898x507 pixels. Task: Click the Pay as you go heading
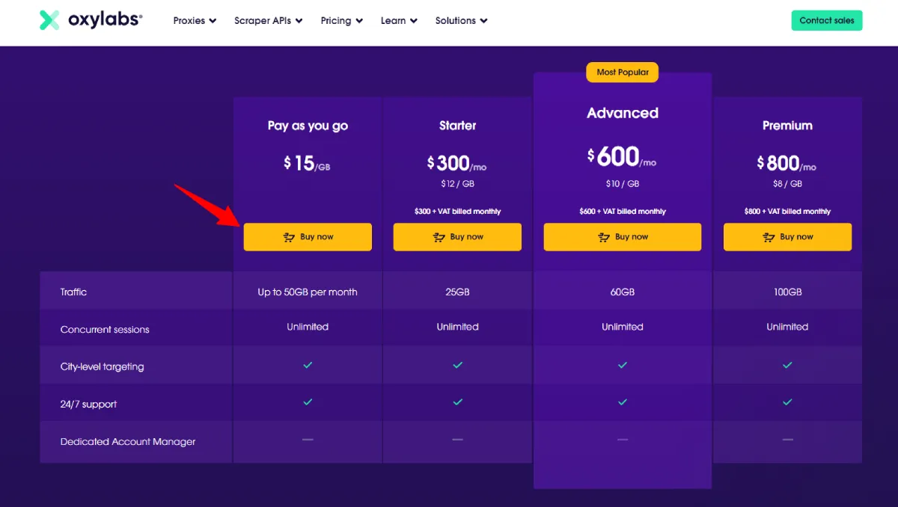(x=308, y=126)
